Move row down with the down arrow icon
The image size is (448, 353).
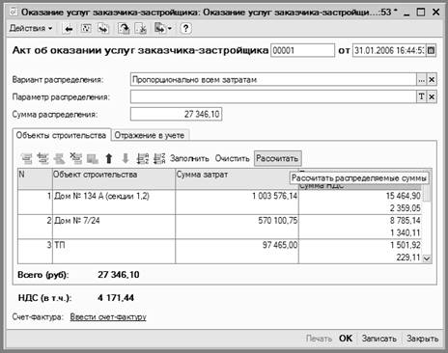[126, 158]
